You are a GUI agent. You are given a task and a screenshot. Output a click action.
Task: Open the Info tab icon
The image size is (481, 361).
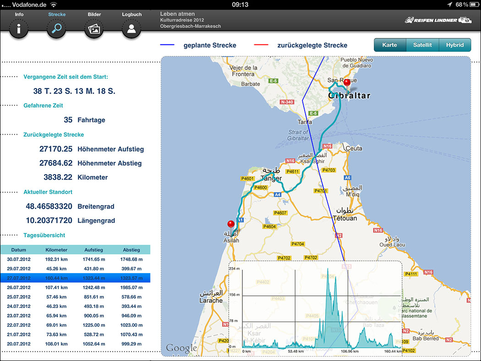19,29
